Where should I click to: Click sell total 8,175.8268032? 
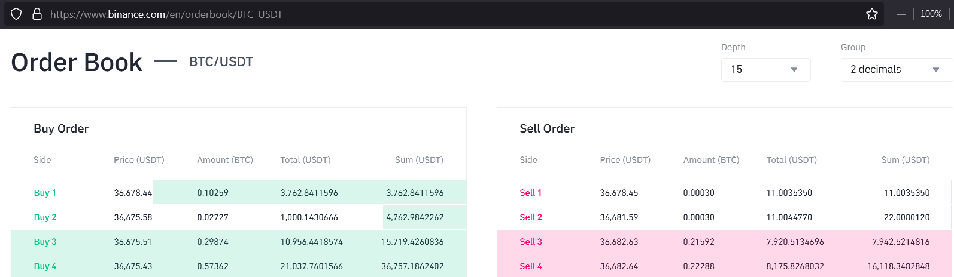[795, 266]
